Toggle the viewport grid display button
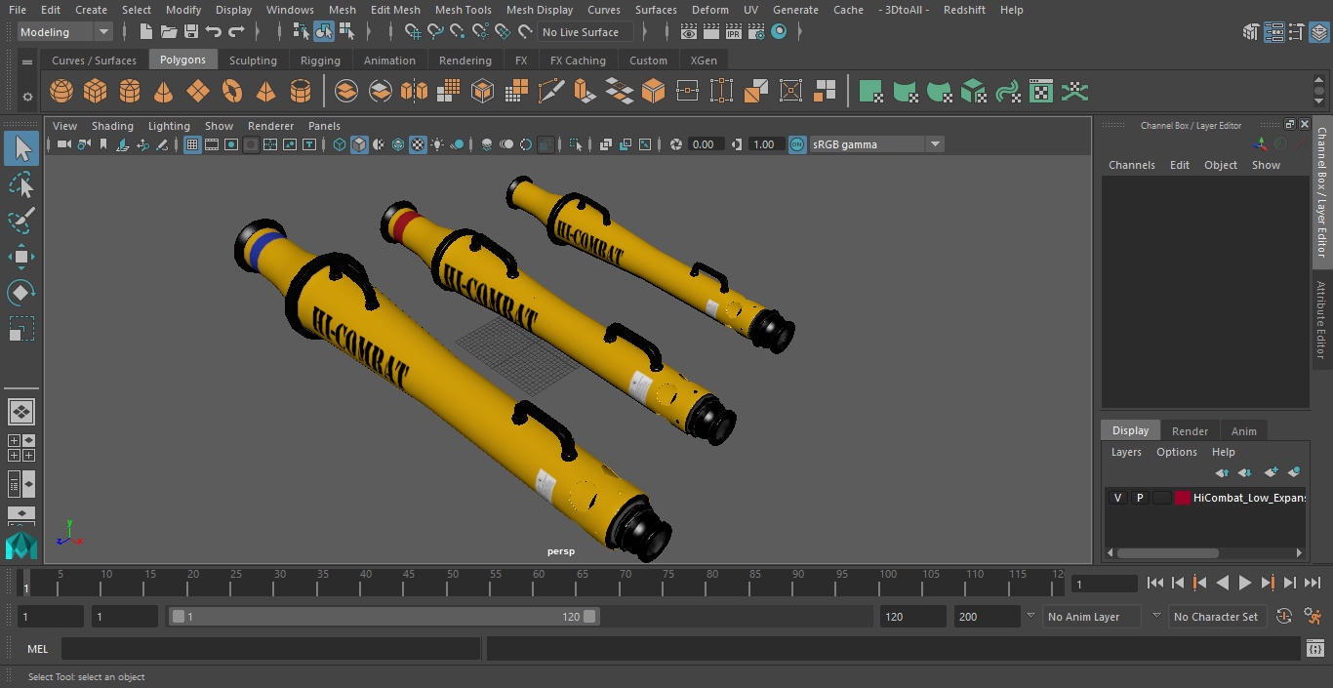This screenshot has height=688, width=1333. (x=192, y=144)
